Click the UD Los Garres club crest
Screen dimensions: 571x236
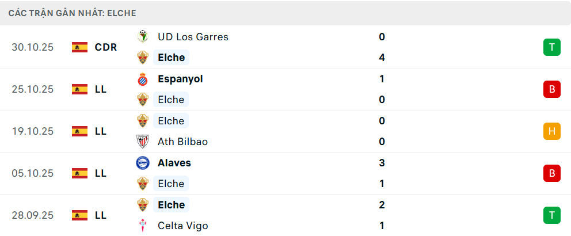142,37
